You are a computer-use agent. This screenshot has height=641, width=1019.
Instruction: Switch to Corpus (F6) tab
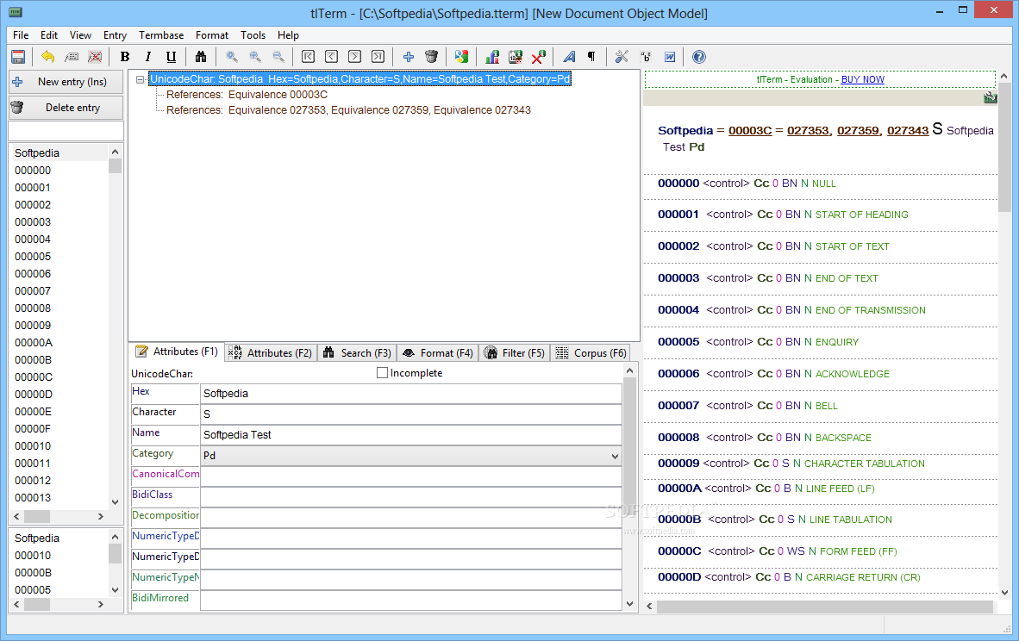pos(590,352)
